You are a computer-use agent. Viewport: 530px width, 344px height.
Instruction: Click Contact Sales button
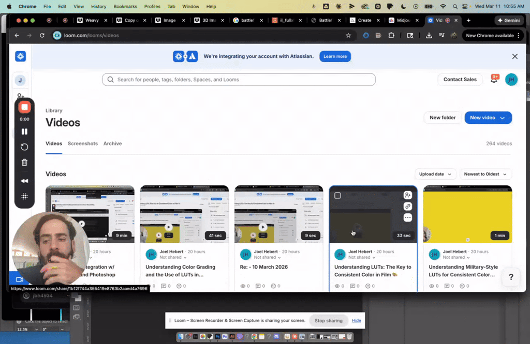[x=460, y=80]
